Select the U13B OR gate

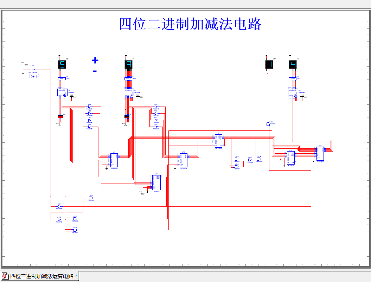259,159
